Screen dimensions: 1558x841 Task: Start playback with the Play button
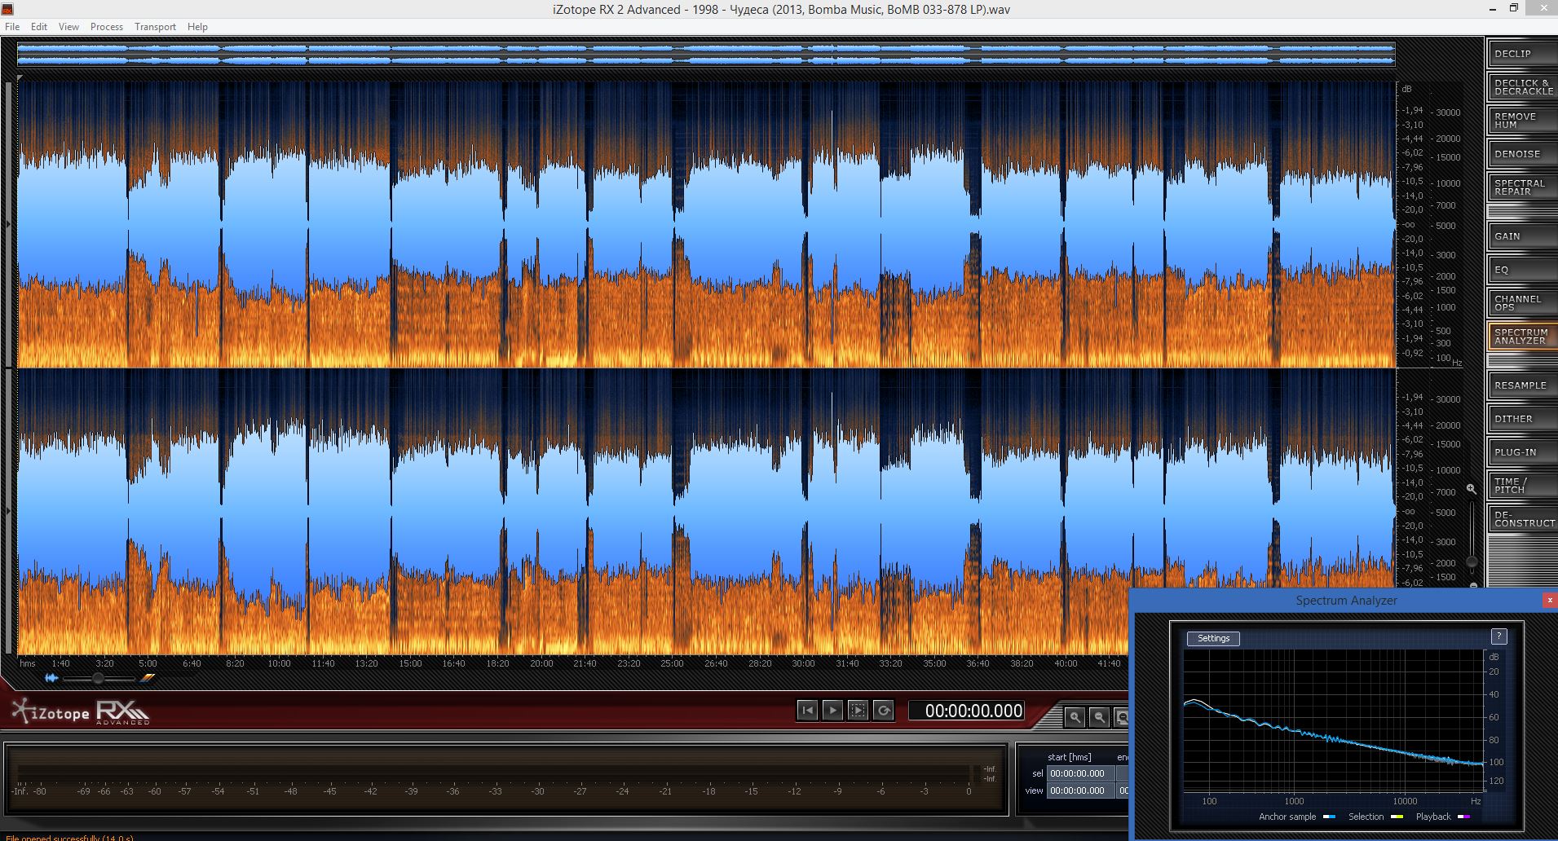[x=832, y=711]
